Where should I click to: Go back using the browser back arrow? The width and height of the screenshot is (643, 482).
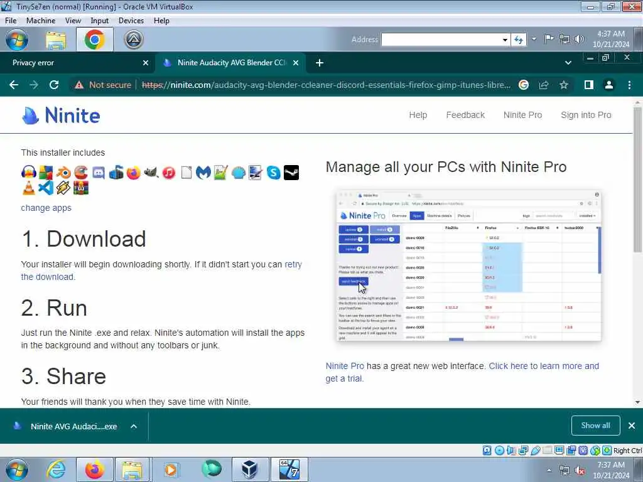click(14, 85)
